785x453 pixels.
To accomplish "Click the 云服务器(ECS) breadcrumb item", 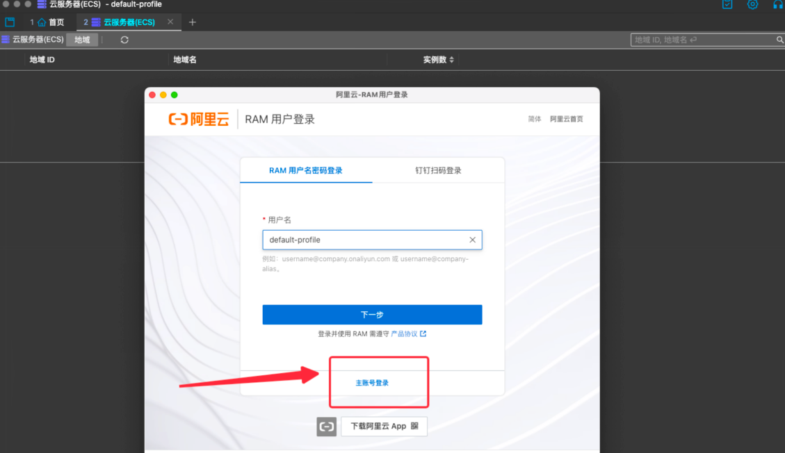I will [x=33, y=40].
